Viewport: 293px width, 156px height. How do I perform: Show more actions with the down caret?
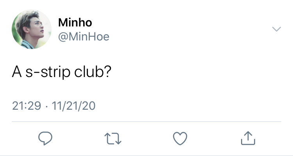point(277,29)
